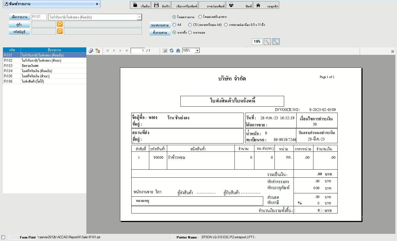Click the page number input field
The width and height of the screenshot is (397, 241).
[138, 51]
